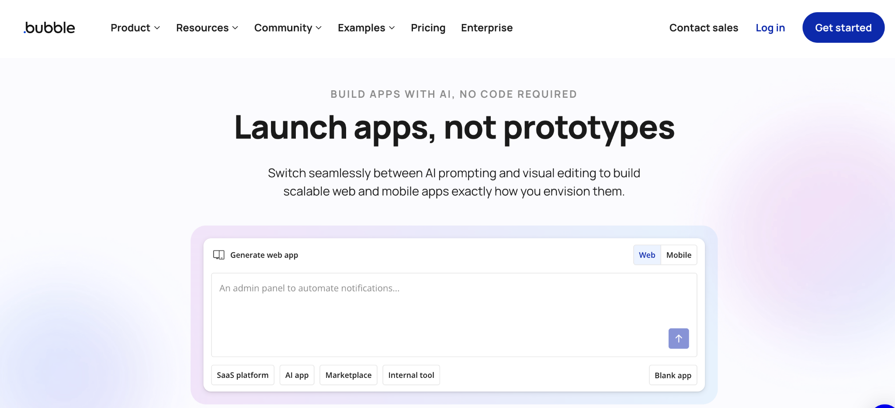Select the Web toggle option
The width and height of the screenshot is (895, 408).
click(x=647, y=255)
